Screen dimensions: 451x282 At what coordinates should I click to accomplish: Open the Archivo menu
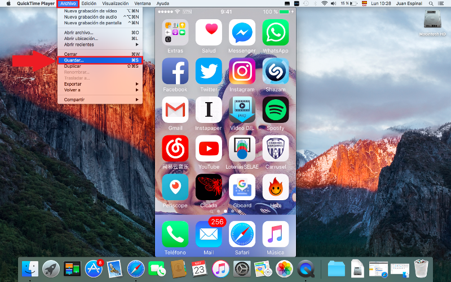(x=68, y=3)
